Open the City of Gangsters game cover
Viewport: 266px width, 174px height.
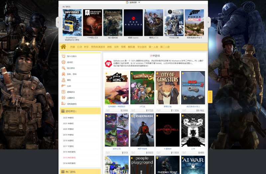tap(167, 88)
